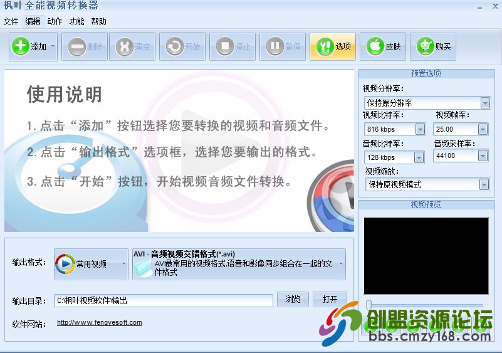Click the 浏览 (Browse) button
The image size is (502, 353).
click(x=293, y=299)
